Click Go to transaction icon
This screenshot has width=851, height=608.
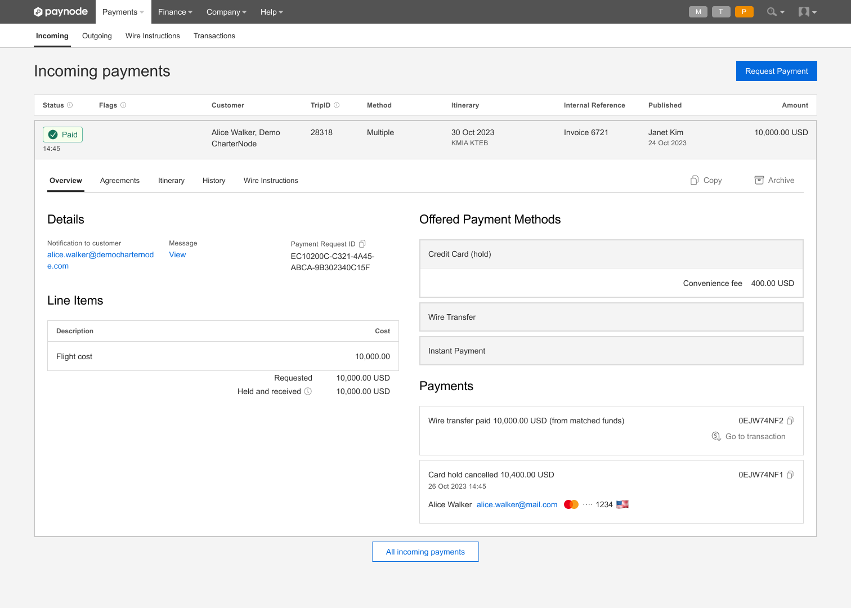pos(716,436)
